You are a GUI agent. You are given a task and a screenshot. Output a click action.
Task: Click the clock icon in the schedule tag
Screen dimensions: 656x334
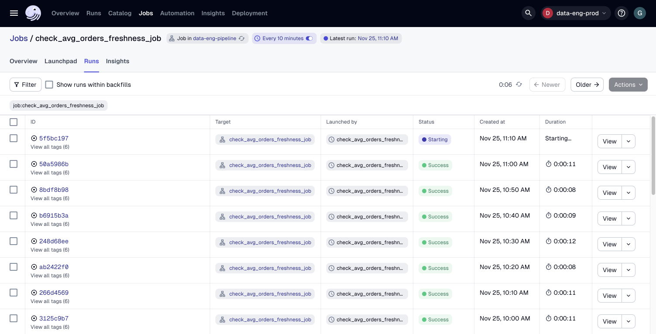pyautogui.click(x=258, y=38)
